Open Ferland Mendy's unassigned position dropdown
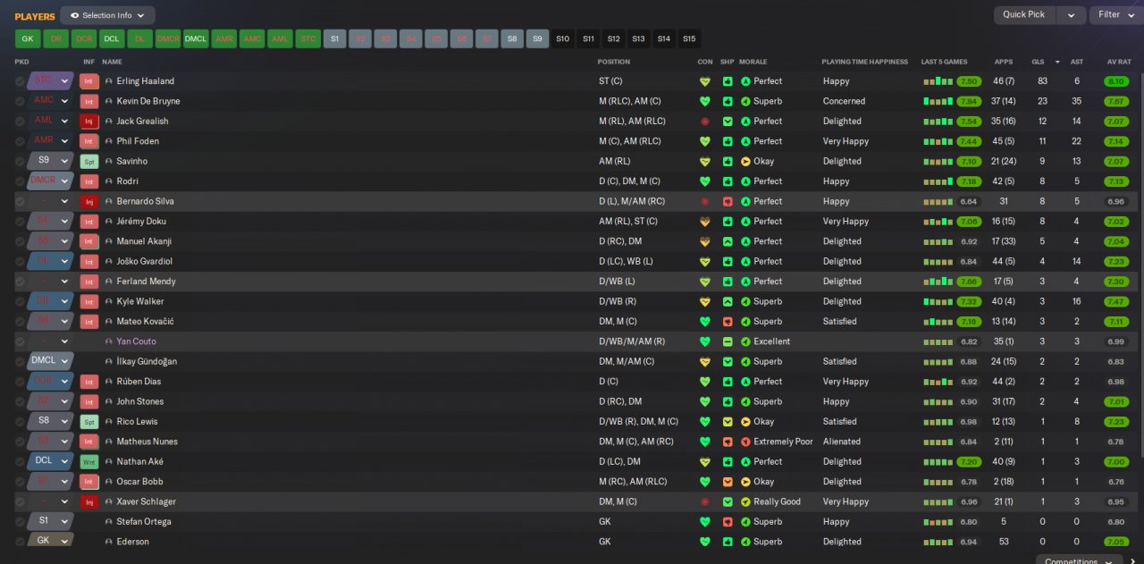 (64, 282)
